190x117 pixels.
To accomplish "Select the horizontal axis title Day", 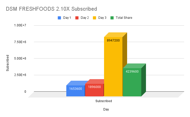I will click(x=106, y=109).
